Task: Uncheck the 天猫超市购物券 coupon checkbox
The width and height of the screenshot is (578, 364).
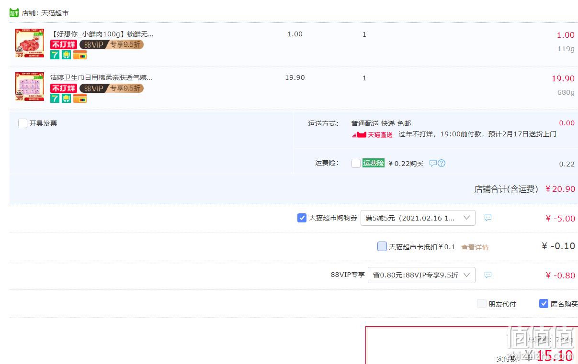Action: click(302, 218)
